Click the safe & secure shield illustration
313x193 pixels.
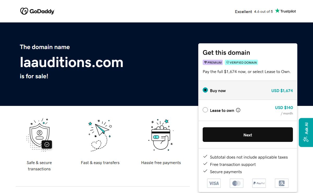39,135
